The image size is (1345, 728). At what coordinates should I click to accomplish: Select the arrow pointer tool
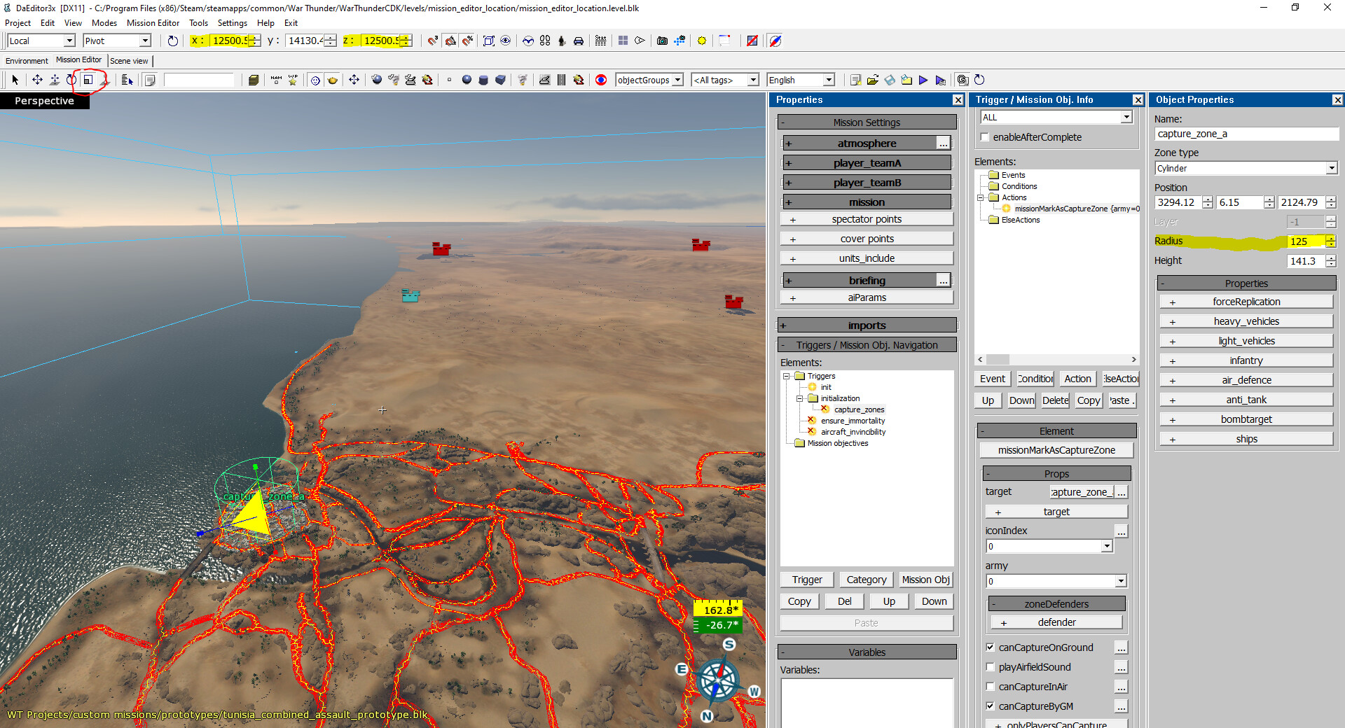tap(15, 80)
